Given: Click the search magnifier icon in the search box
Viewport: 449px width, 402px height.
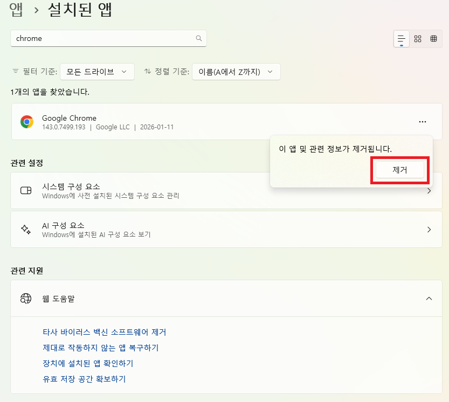Looking at the screenshot, I should click(x=199, y=38).
